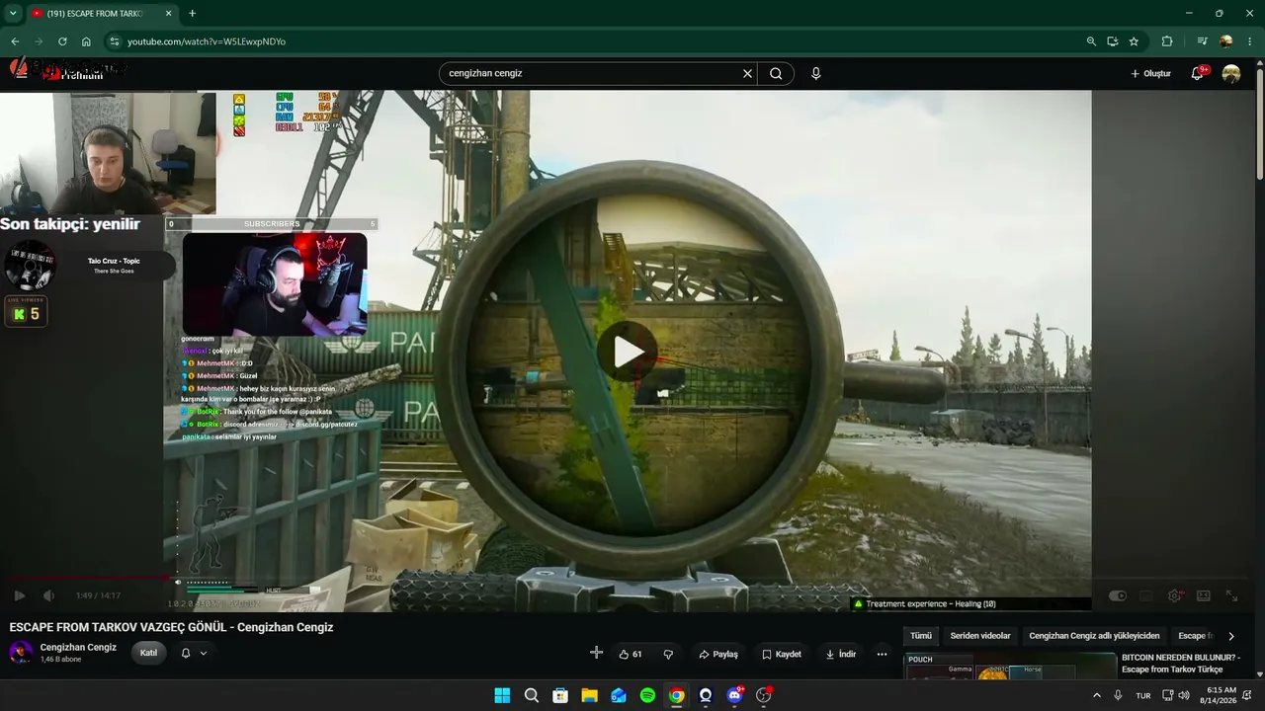Open Spotify from the taskbar
1265x711 pixels.
647,695
